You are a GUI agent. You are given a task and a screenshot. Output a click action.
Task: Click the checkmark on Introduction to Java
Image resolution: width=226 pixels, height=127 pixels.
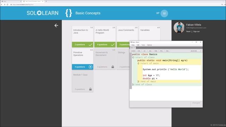point(90,45)
